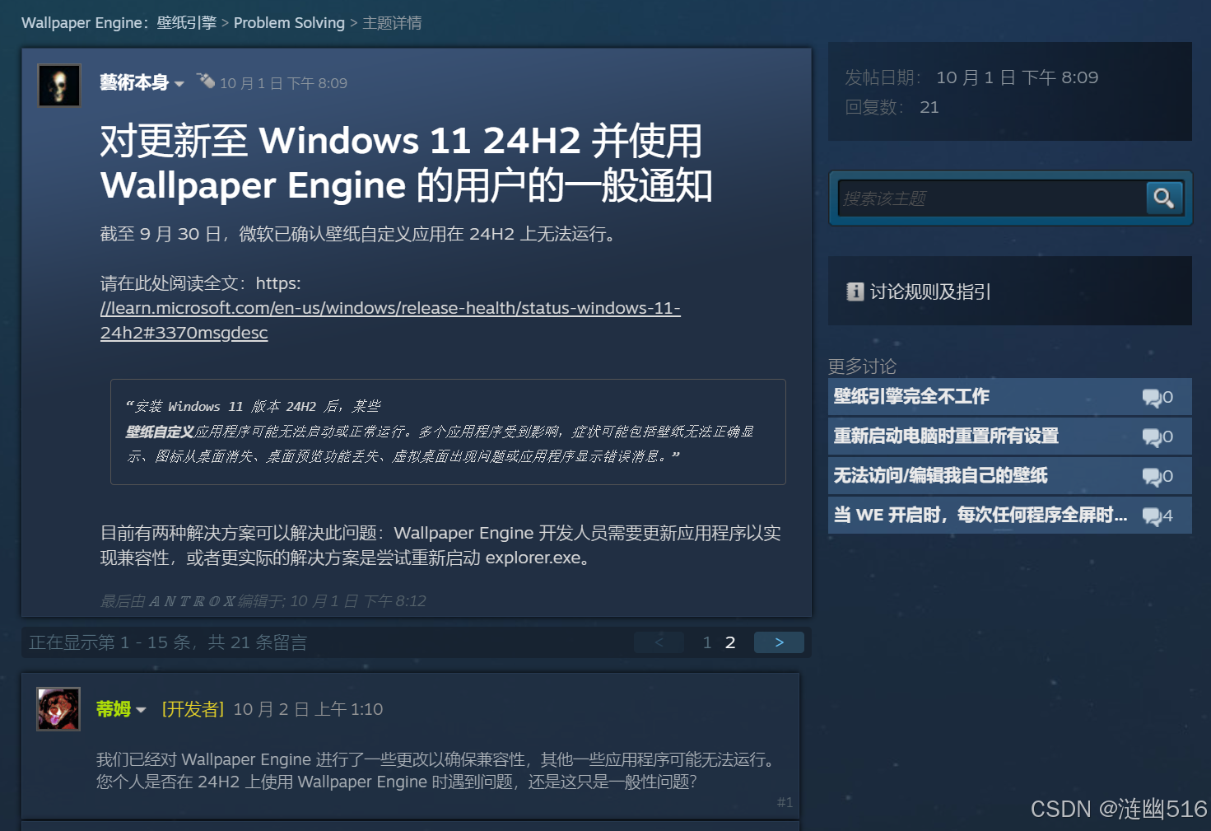Click the next page arrow button
This screenshot has height=831, width=1211.
pyautogui.click(x=779, y=642)
